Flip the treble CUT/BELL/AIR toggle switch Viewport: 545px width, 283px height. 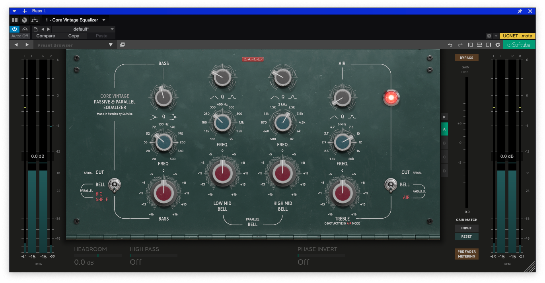391,185
